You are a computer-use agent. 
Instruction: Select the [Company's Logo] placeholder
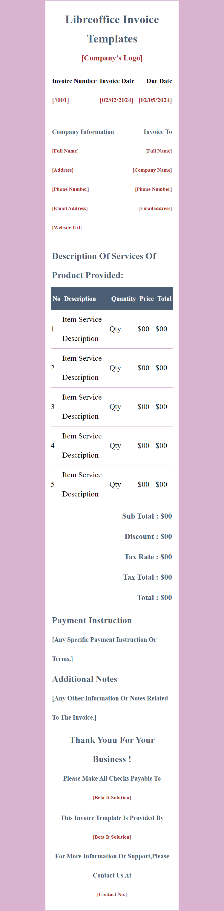click(112, 58)
